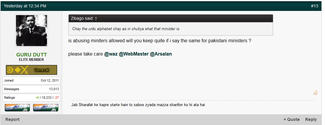Jump to quoted post via arrow

point(96,19)
